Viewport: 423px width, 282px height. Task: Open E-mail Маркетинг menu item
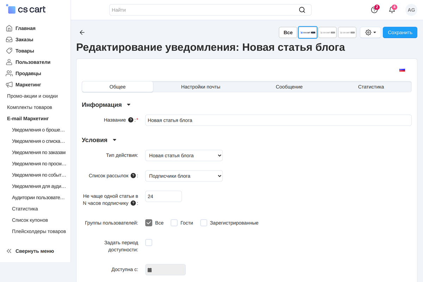click(x=28, y=118)
